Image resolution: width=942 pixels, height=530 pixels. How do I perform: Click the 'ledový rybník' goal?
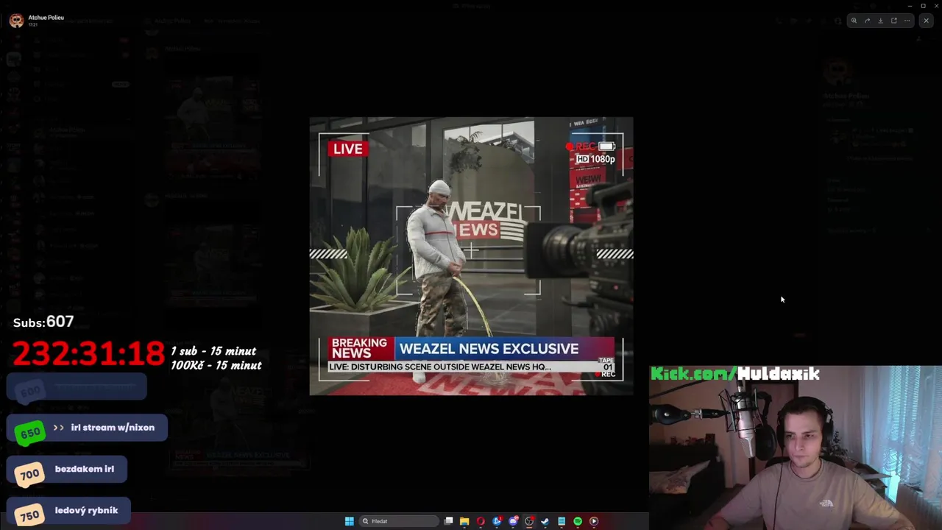click(68, 510)
